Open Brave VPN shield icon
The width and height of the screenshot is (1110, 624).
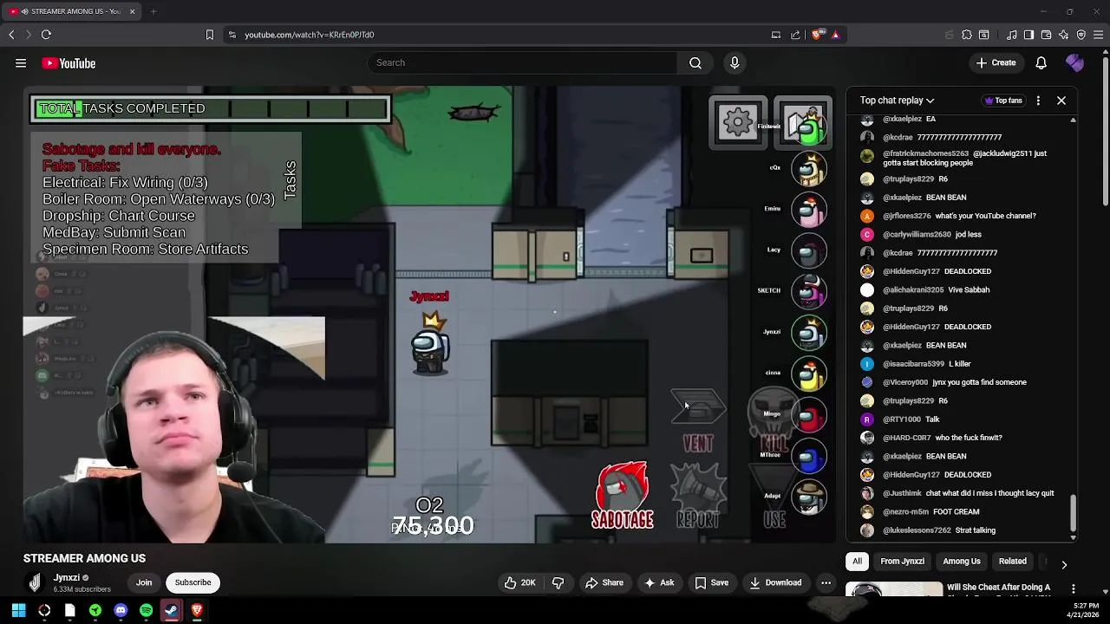[x=1081, y=35]
